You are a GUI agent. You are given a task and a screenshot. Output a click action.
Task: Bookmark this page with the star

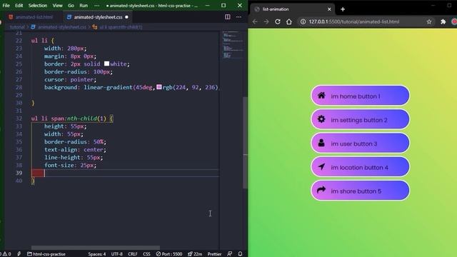[429, 21]
